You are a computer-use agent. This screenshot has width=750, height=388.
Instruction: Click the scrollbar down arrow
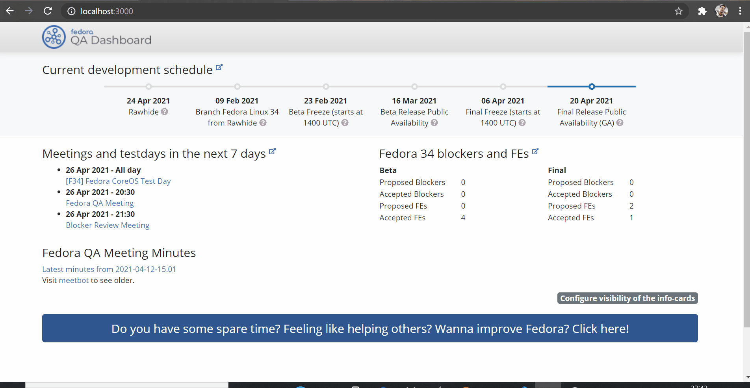coord(747,377)
